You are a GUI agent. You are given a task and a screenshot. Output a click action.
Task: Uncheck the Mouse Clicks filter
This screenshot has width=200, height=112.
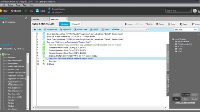pyautogui.click(x=75, y=30)
